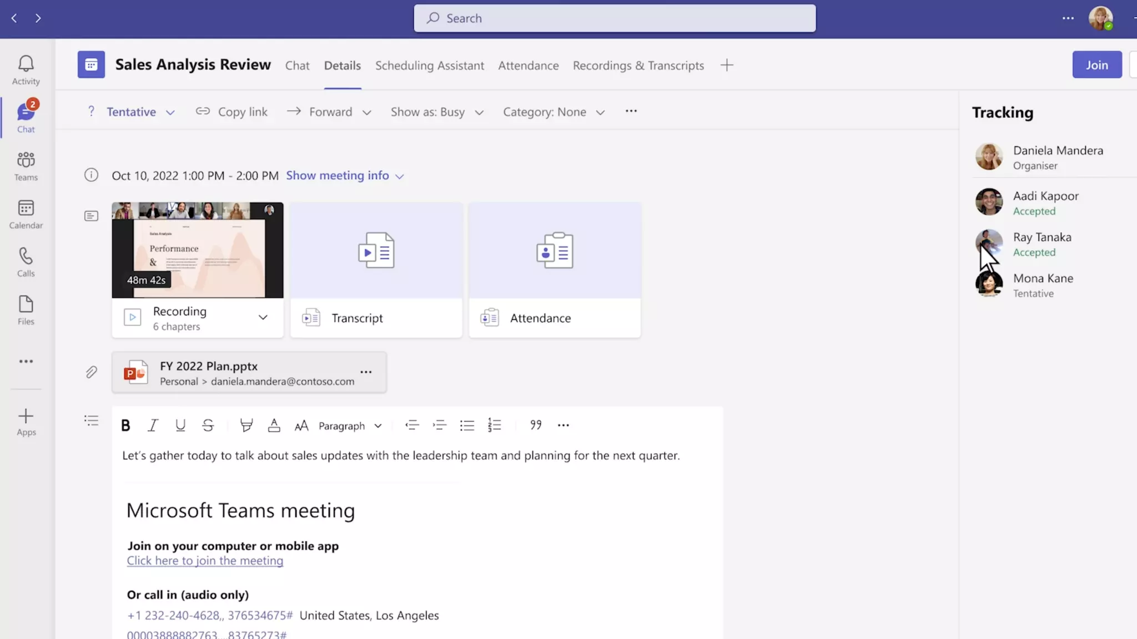Toggle italic formatting
The width and height of the screenshot is (1137, 639).
point(153,425)
